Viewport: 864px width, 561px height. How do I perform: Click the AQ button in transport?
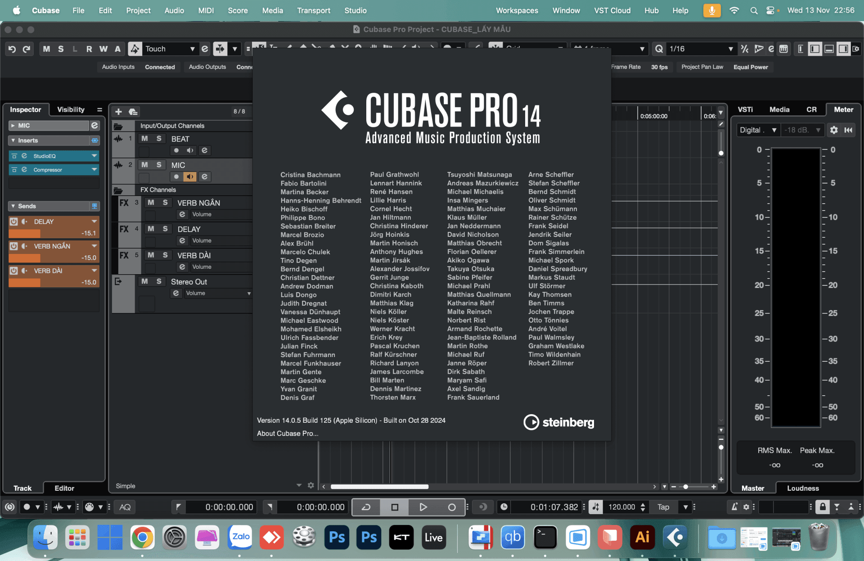pos(125,507)
